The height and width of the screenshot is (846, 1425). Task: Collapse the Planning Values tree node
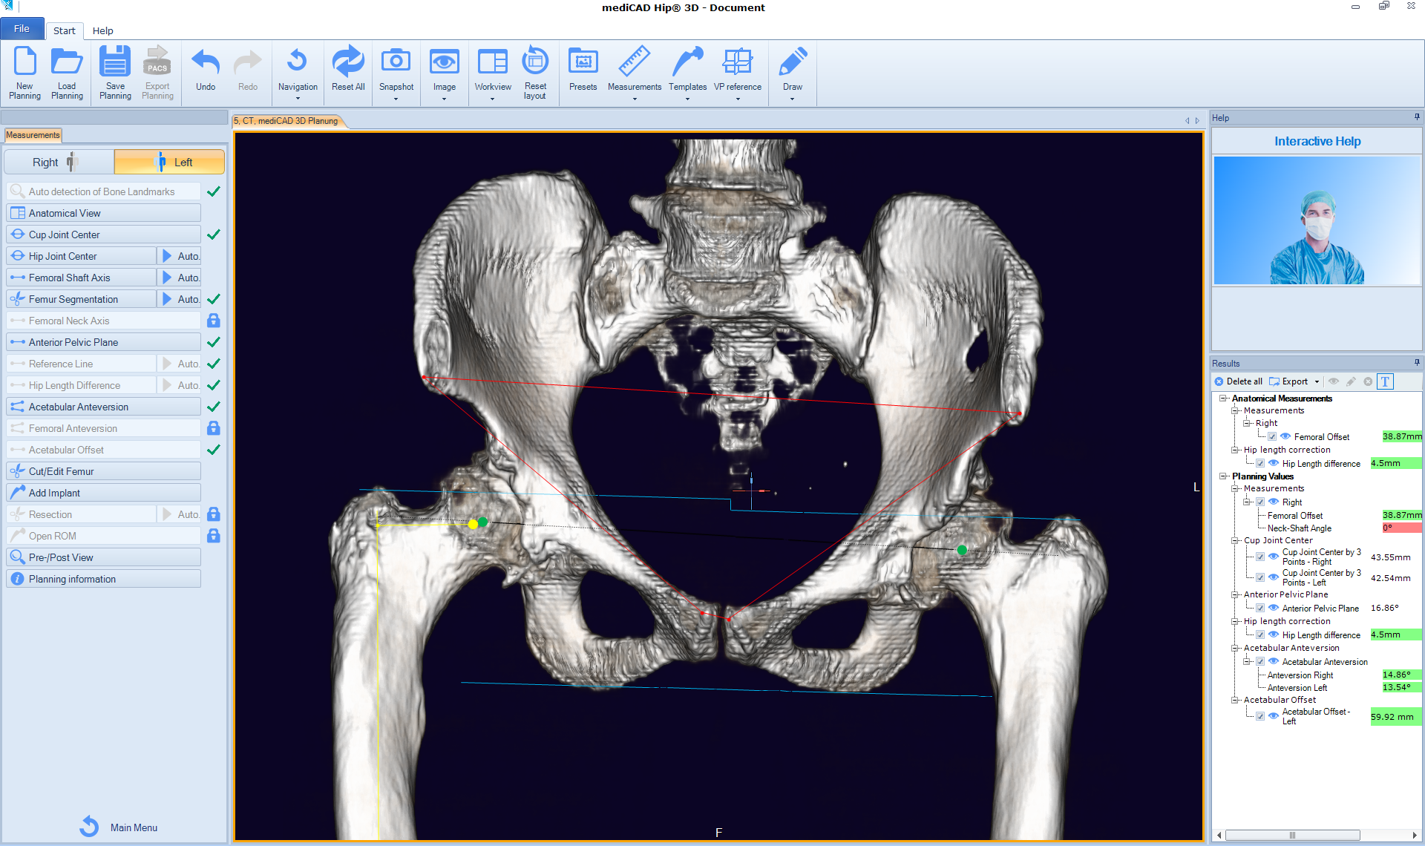(x=1223, y=476)
